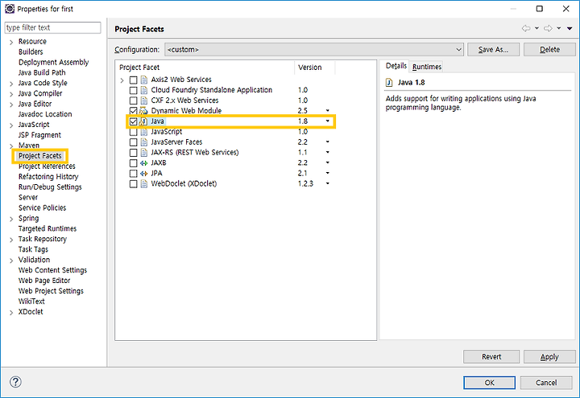
Task: Click the CXF 2.x Web Services facet icon
Action: pyautogui.click(x=144, y=101)
